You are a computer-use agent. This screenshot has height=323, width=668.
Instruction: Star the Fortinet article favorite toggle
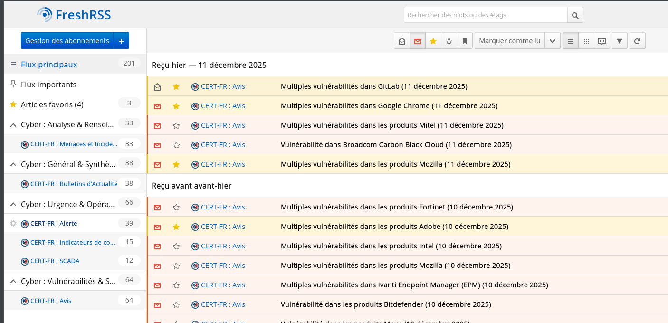(x=176, y=207)
